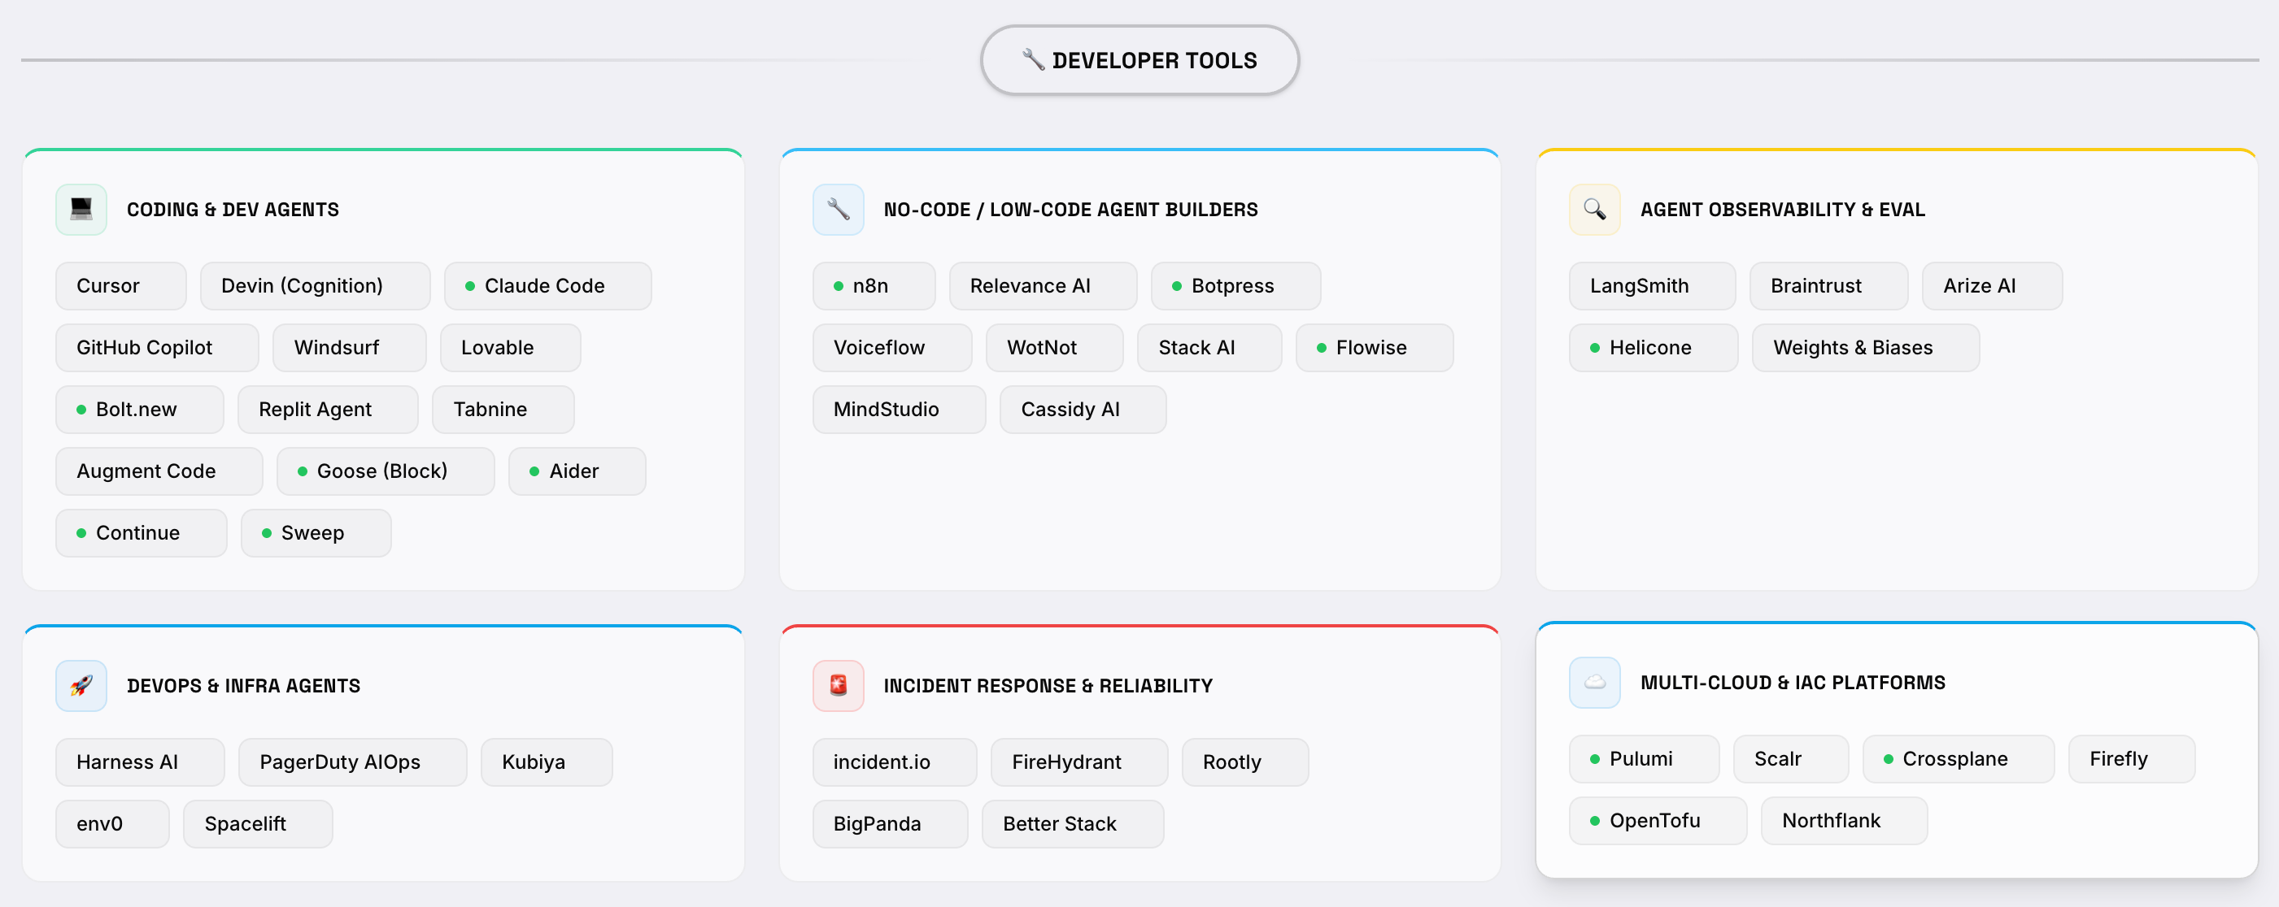Click the rocket icon for DevOps & Infra Agents
The image size is (2279, 907).
pyautogui.click(x=81, y=685)
